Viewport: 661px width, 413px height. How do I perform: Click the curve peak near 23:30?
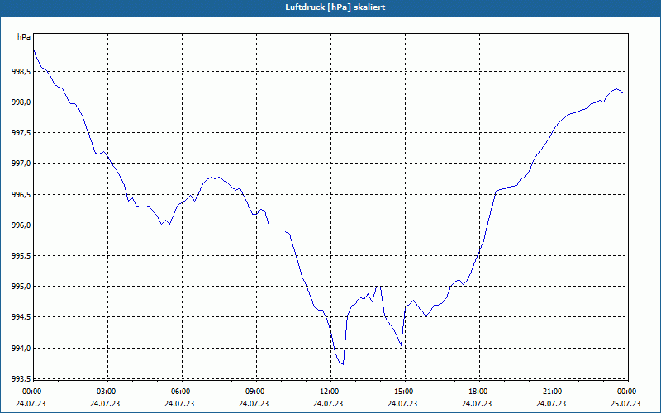(x=616, y=89)
